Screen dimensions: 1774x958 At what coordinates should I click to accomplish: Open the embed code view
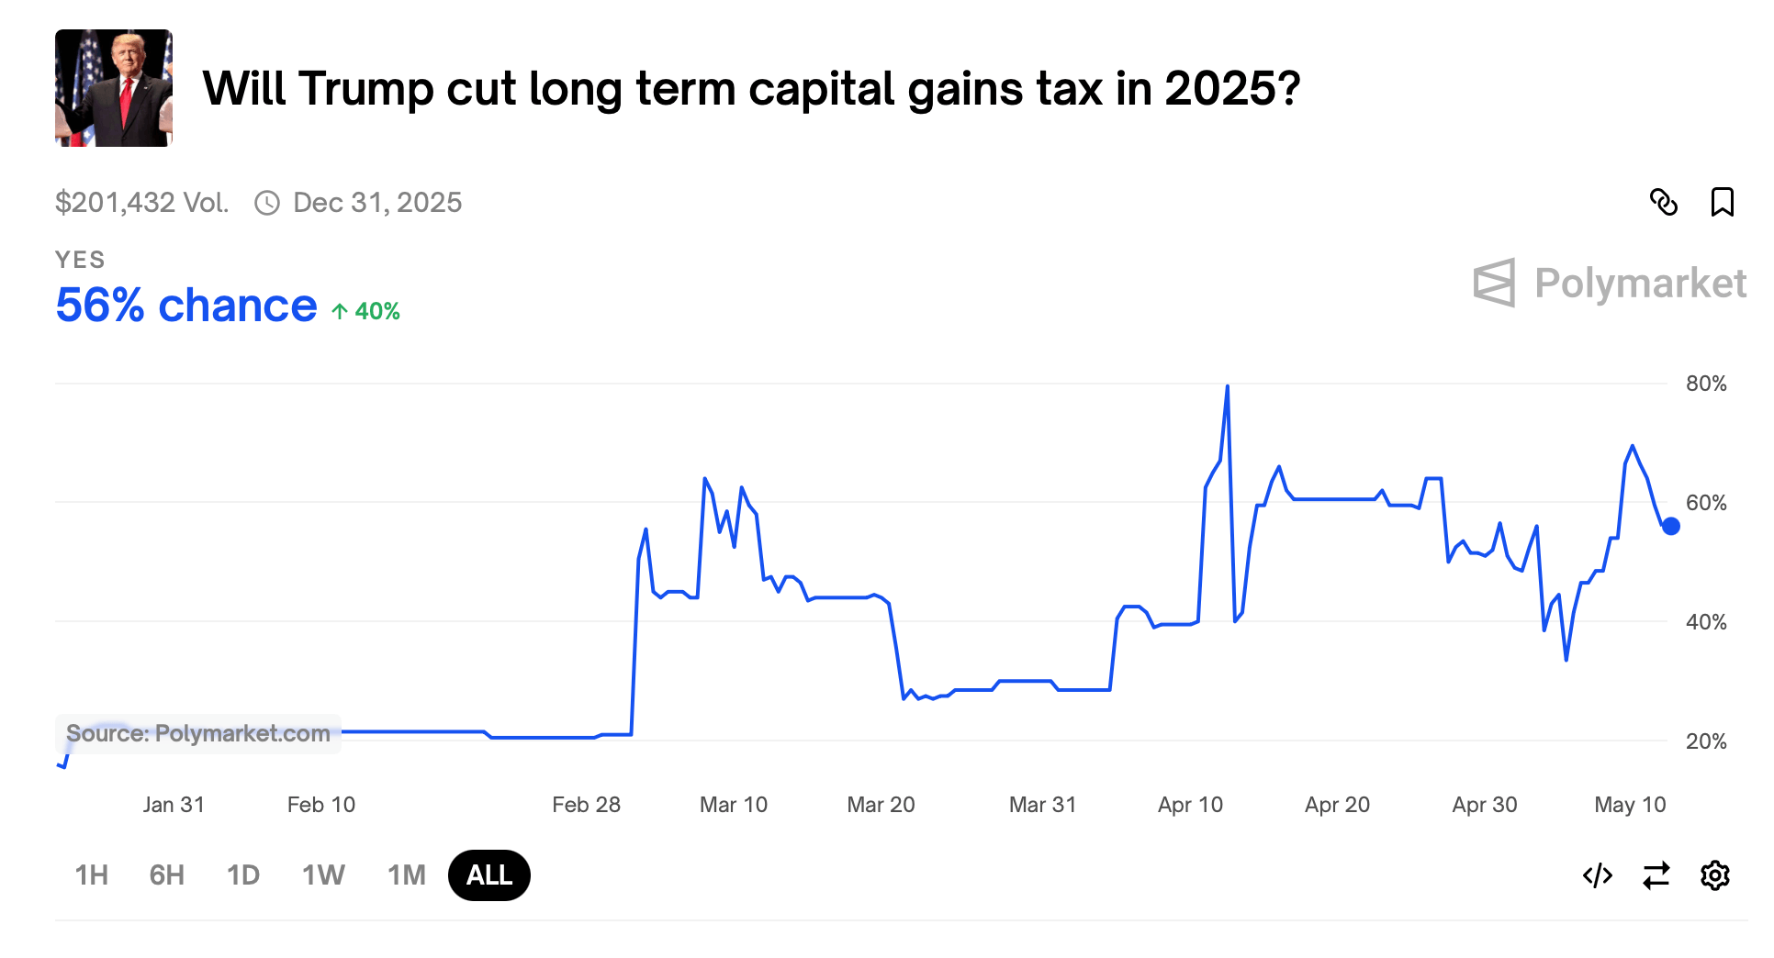[1598, 875]
